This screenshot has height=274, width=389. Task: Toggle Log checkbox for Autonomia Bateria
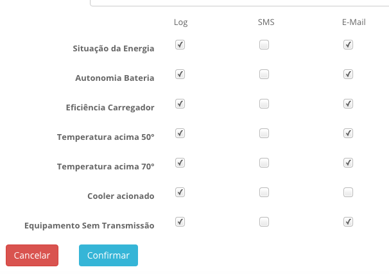point(180,74)
